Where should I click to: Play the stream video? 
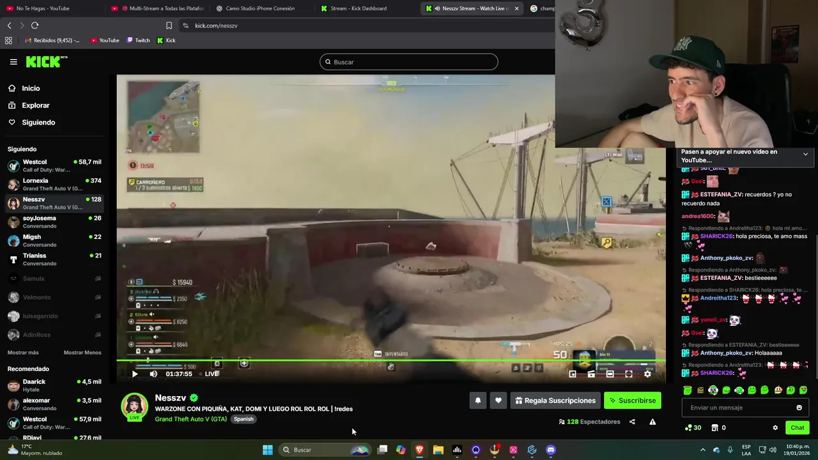point(135,374)
